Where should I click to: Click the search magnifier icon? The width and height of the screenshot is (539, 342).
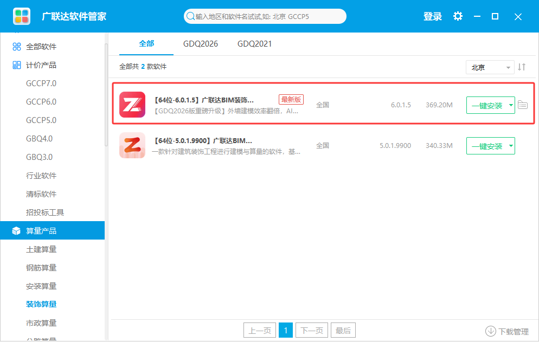tap(190, 16)
